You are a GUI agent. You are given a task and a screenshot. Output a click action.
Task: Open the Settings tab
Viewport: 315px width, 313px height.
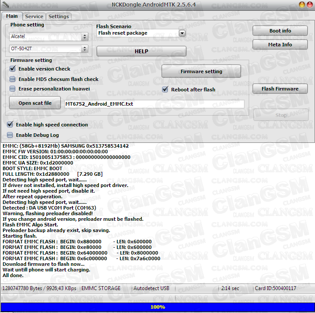(58, 16)
